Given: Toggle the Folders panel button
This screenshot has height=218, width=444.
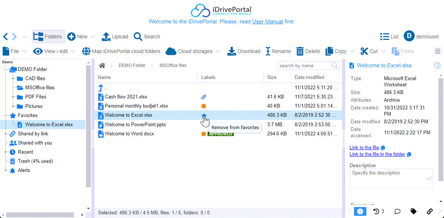Looking at the screenshot, I should 48,37.
